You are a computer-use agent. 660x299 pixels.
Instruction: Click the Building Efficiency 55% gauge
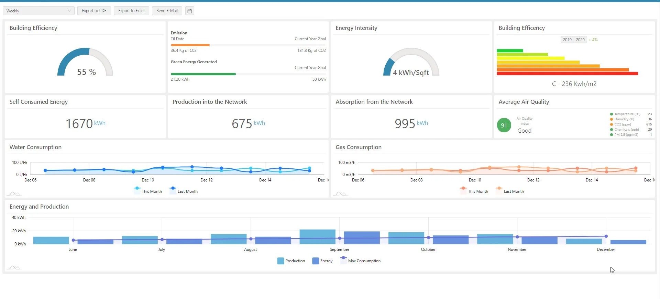[x=85, y=63]
